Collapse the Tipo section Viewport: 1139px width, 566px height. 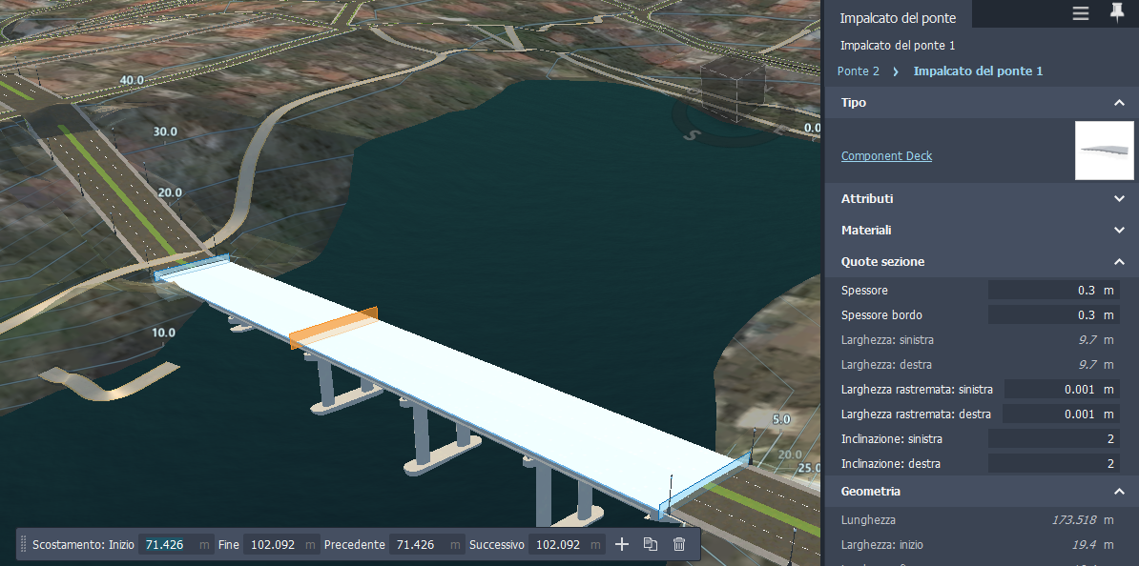(1119, 103)
